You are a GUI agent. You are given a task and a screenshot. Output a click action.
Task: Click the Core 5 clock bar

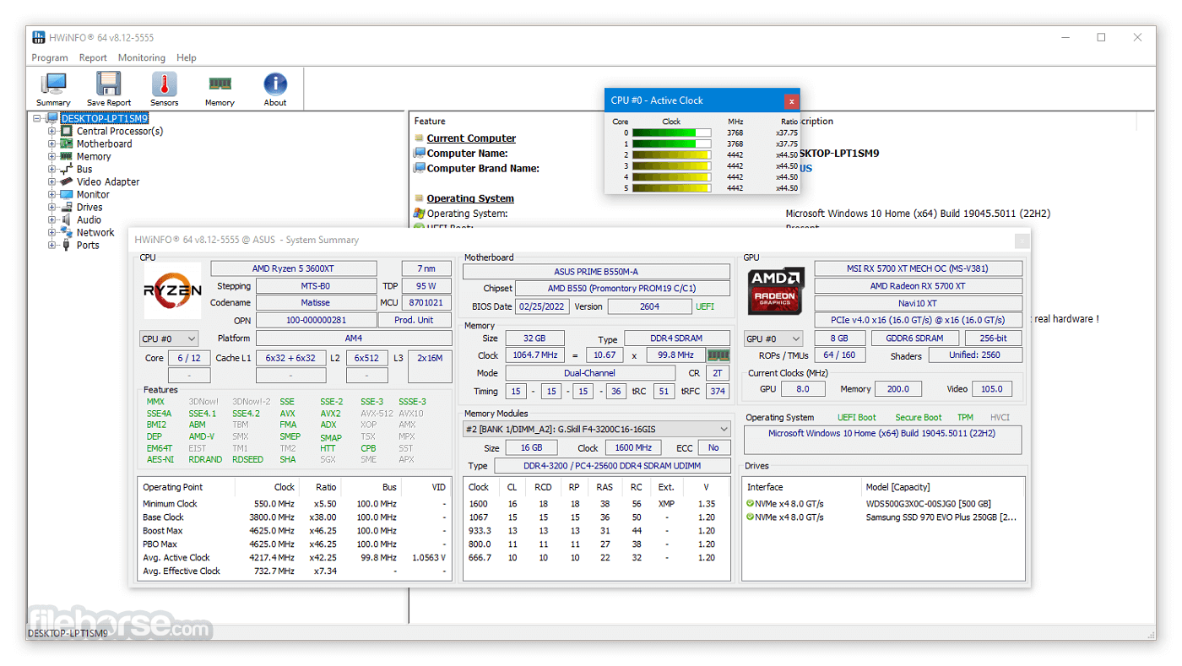pos(671,187)
